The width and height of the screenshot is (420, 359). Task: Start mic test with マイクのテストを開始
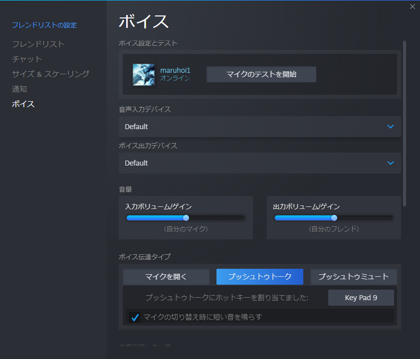[x=261, y=74]
